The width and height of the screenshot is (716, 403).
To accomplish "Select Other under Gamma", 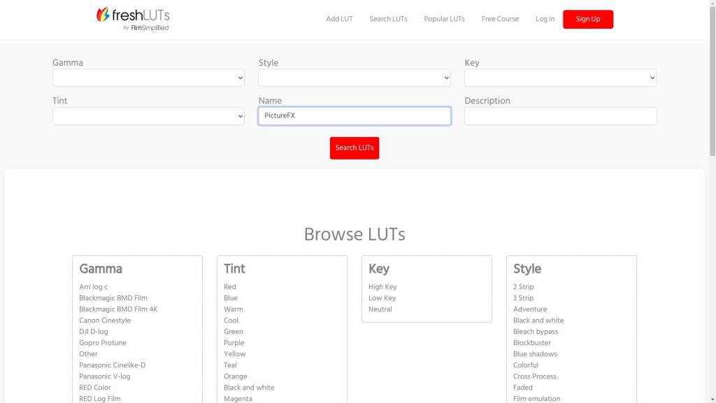I will (x=88, y=354).
